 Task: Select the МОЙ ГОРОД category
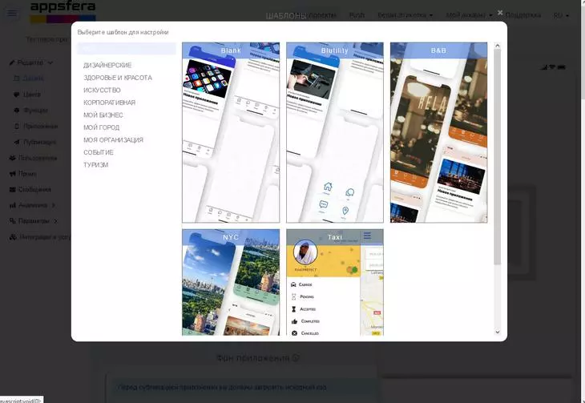[102, 127]
